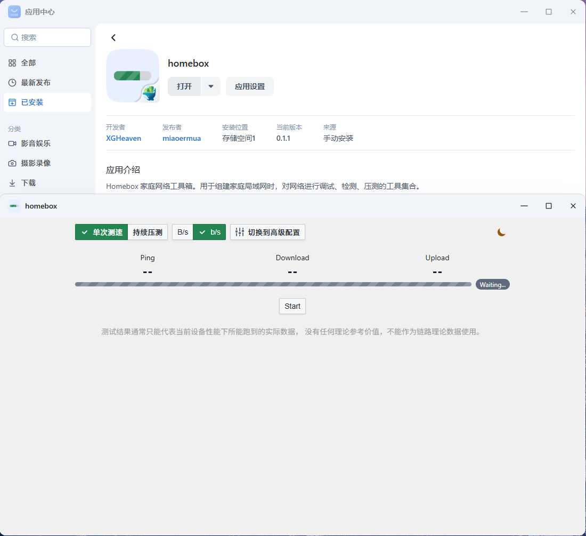586x536 pixels.
Task: Minimize the homebox window
Action: pyautogui.click(x=524, y=206)
